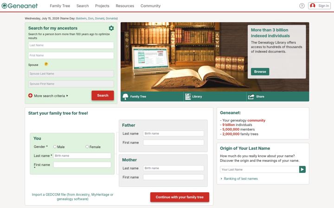This screenshot has height=208, width=334.
Task: Click the Library banner tab
Action: [215, 97]
